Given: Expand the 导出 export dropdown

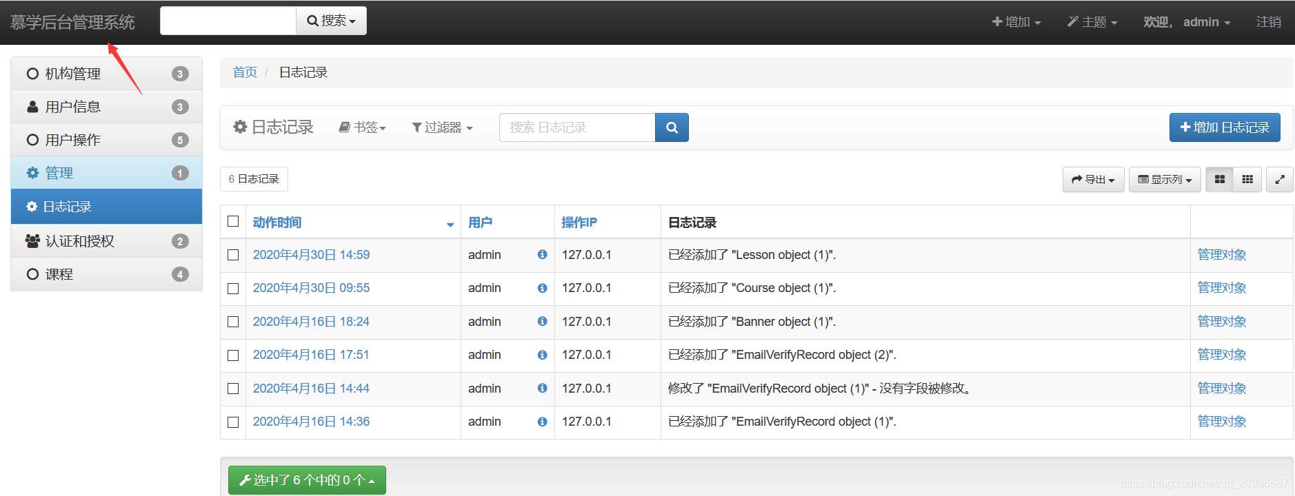Looking at the screenshot, I should [1093, 179].
